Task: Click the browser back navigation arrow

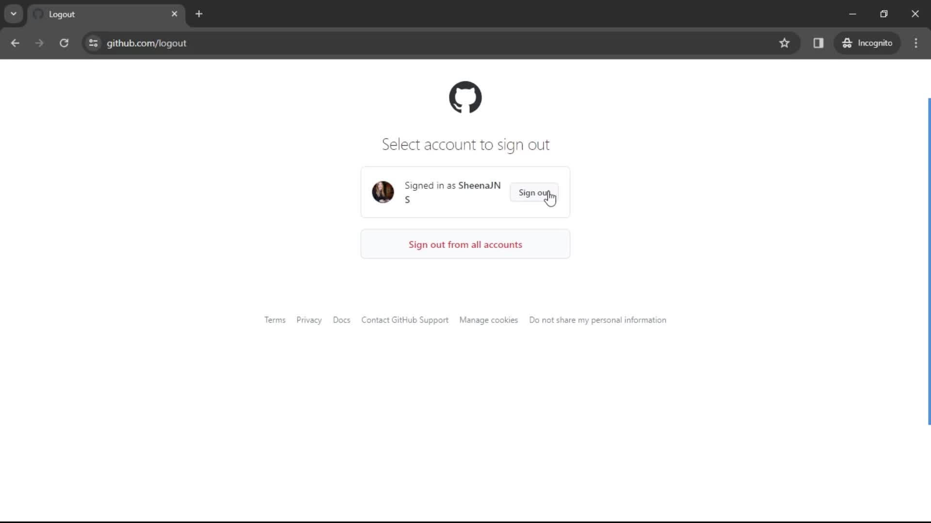Action: (x=16, y=43)
